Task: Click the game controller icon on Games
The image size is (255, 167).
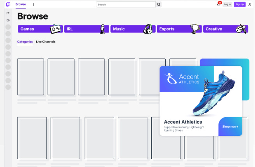Action: (55, 29)
